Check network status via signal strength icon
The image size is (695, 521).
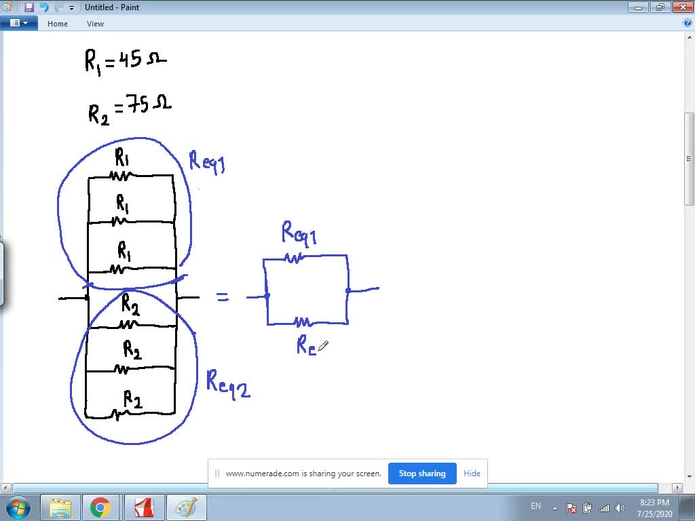(x=604, y=507)
